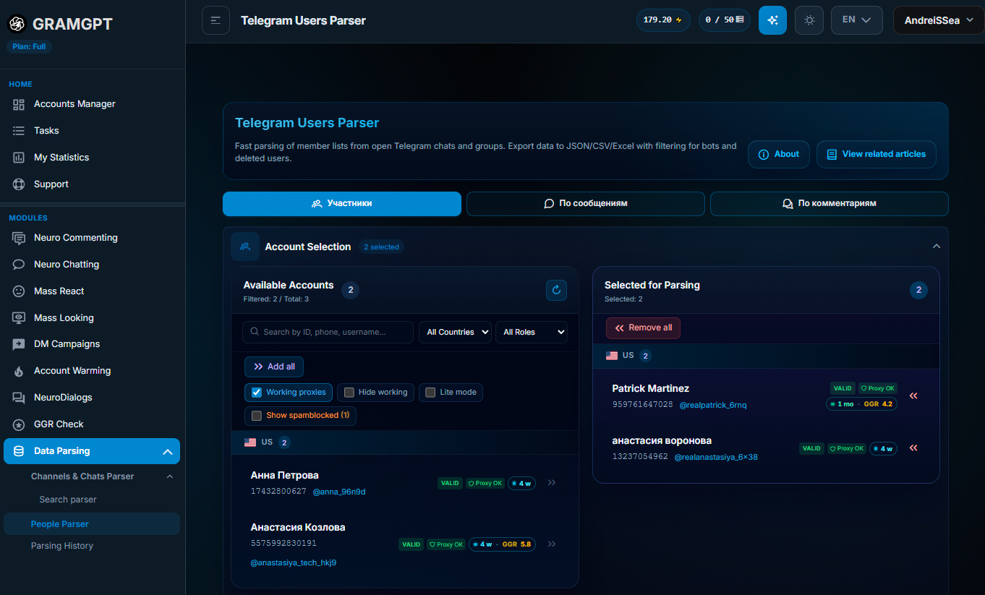
Task: Click Анастасия Козлова's GGR 5.8 badge
Action: (516, 544)
